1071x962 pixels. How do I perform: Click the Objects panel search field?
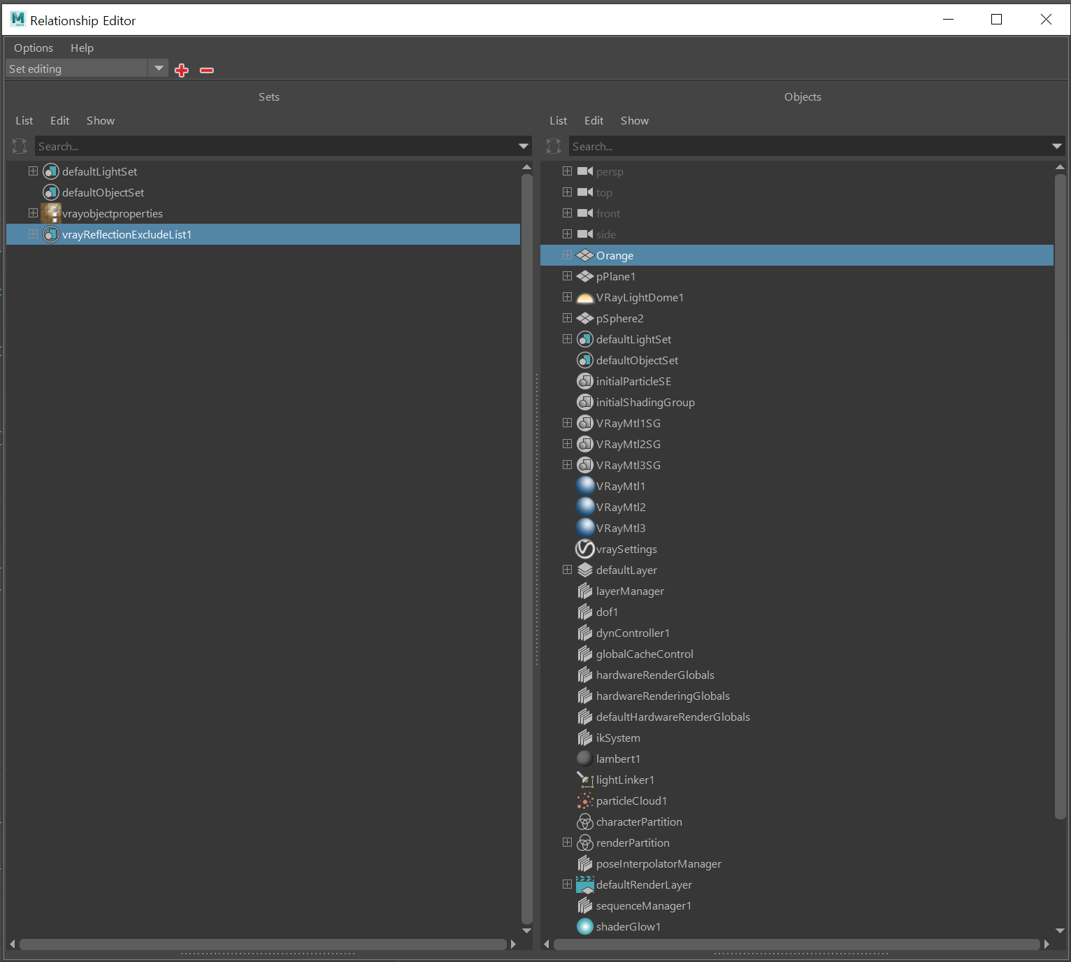810,146
